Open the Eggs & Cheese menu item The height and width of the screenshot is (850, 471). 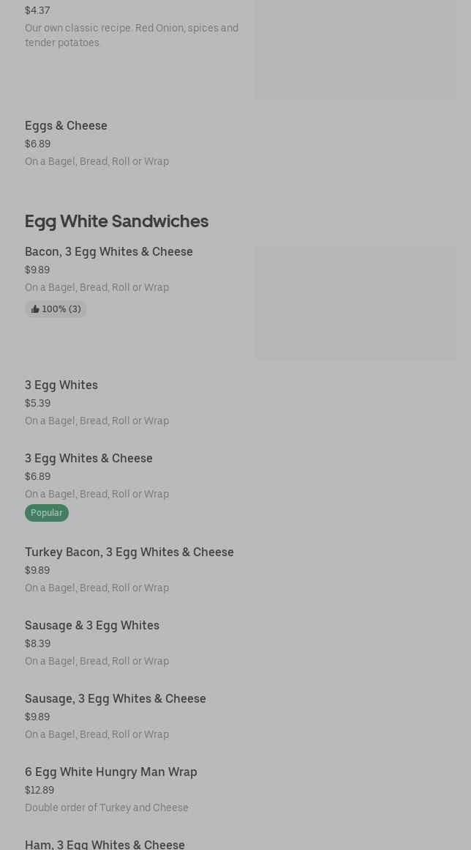coord(66,125)
